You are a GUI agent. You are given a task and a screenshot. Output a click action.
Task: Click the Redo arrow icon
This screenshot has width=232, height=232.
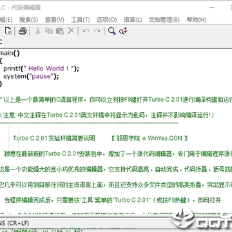97,31
